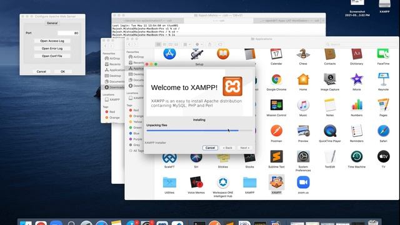Select the third Terminal tab
The image size is (400, 225).
coord(287,21)
